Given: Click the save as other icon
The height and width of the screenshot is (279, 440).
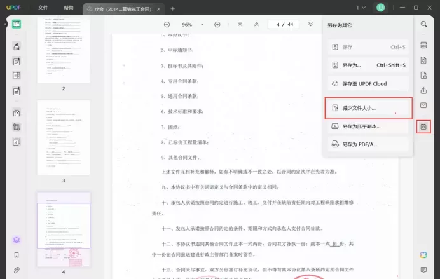Looking at the screenshot, I should pos(423,126).
